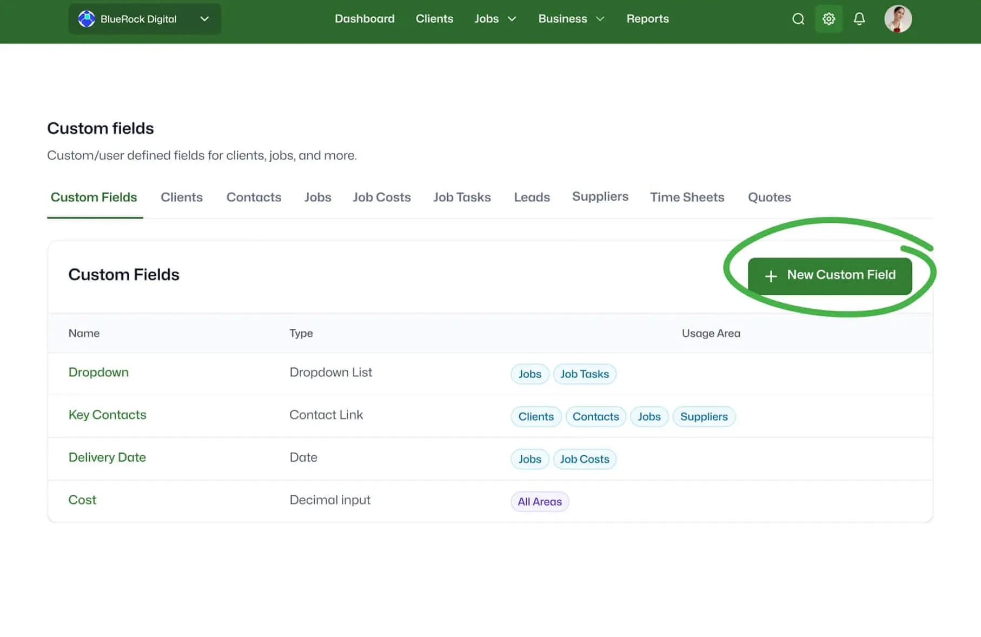Switch to the Job Costs tab
The width and height of the screenshot is (981, 637).
(x=382, y=197)
